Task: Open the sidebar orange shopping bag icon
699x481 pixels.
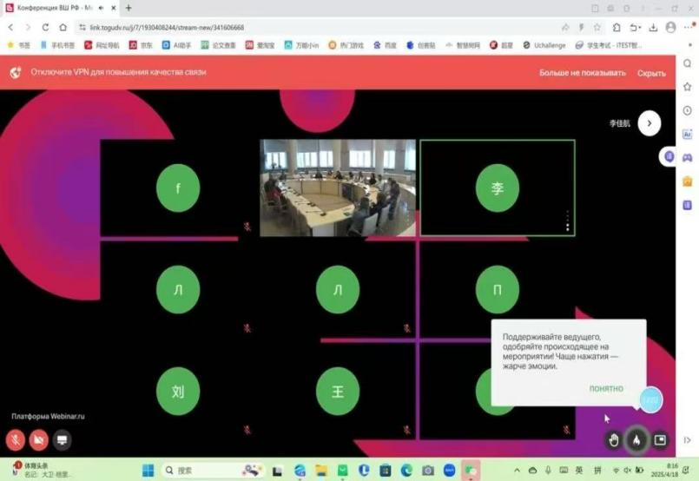Action: (x=688, y=181)
